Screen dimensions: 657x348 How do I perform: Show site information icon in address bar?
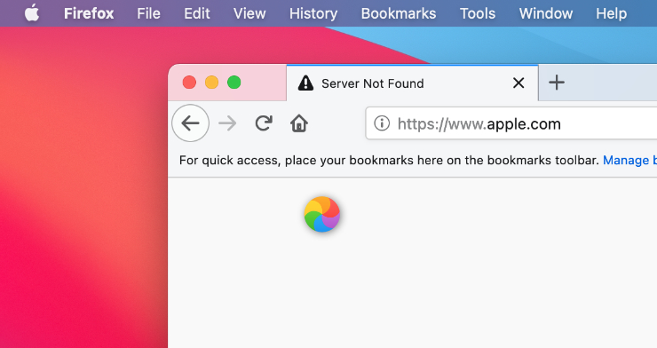point(381,123)
